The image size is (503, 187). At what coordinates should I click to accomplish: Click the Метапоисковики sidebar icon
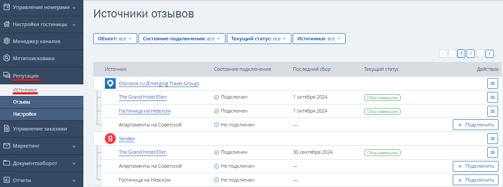(6, 58)
